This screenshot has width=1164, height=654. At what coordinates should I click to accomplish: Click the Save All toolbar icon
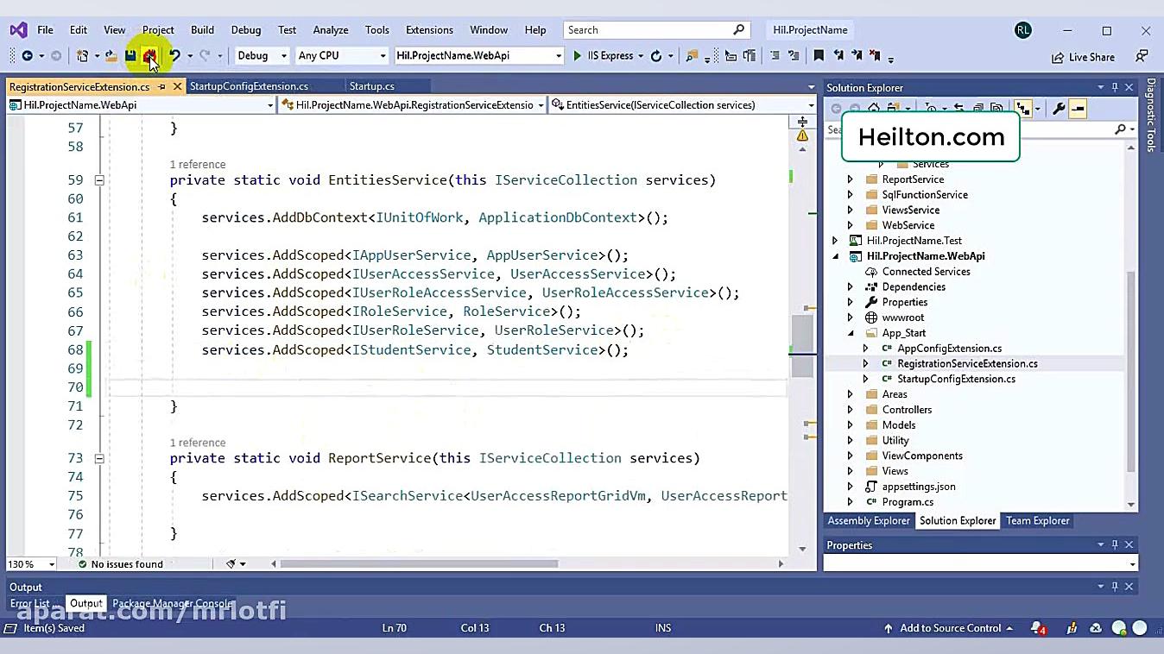tap(150, 56)
